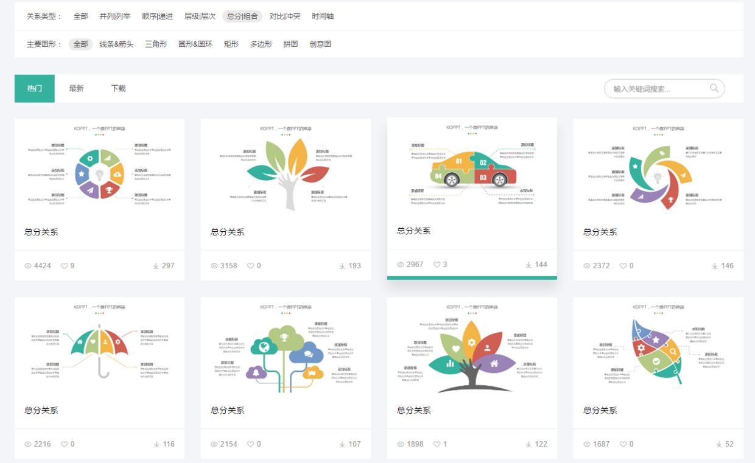
Task: Click the heart icon on the car puzzle template
Action: click(437, 264)
